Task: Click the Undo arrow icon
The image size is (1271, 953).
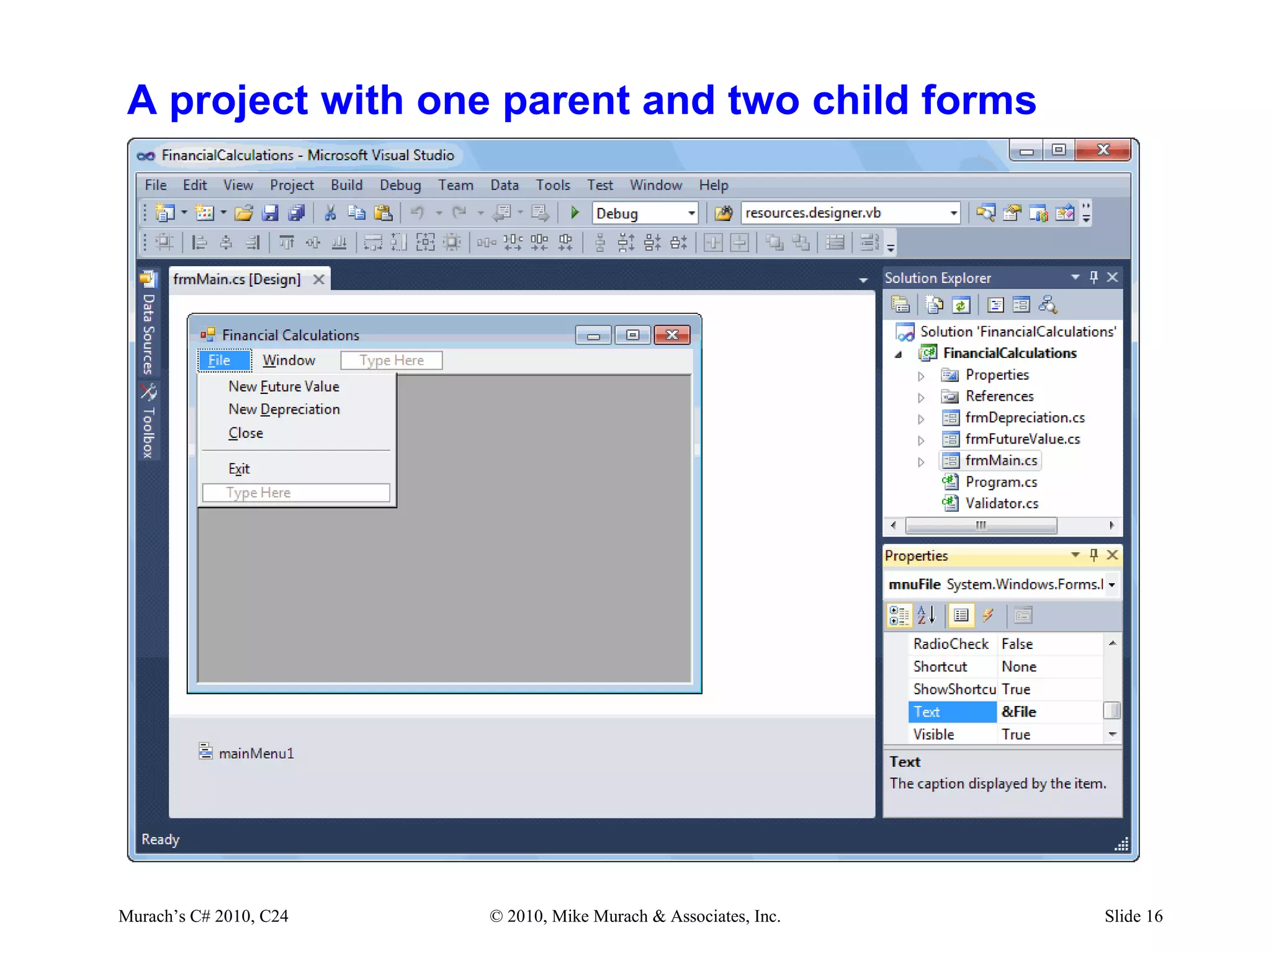Action: tap(417, 213)
